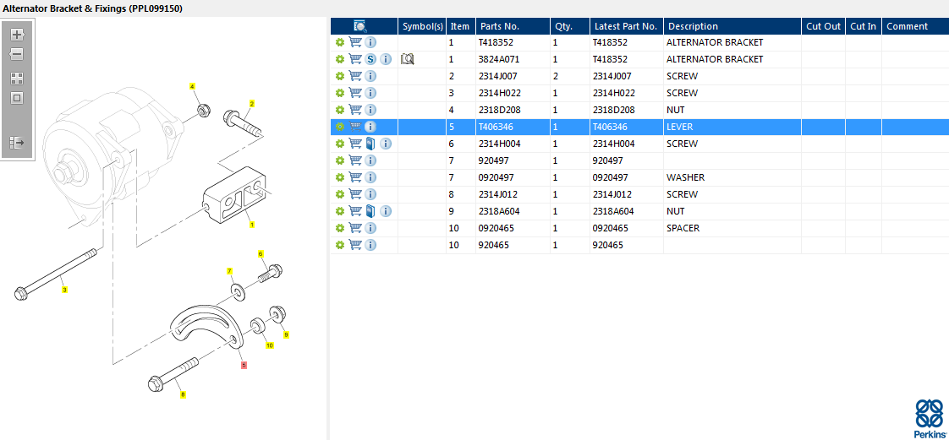Click the supersession S icon for 3824A071
This screenshot has width=949, height=440.
point(371,59)
